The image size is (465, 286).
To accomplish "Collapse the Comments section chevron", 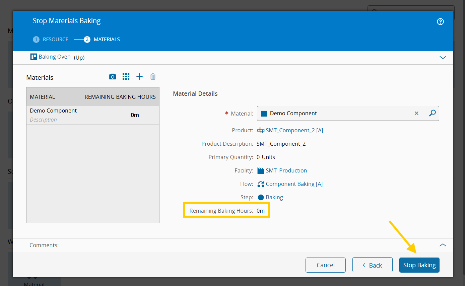I will pos(443,245).
